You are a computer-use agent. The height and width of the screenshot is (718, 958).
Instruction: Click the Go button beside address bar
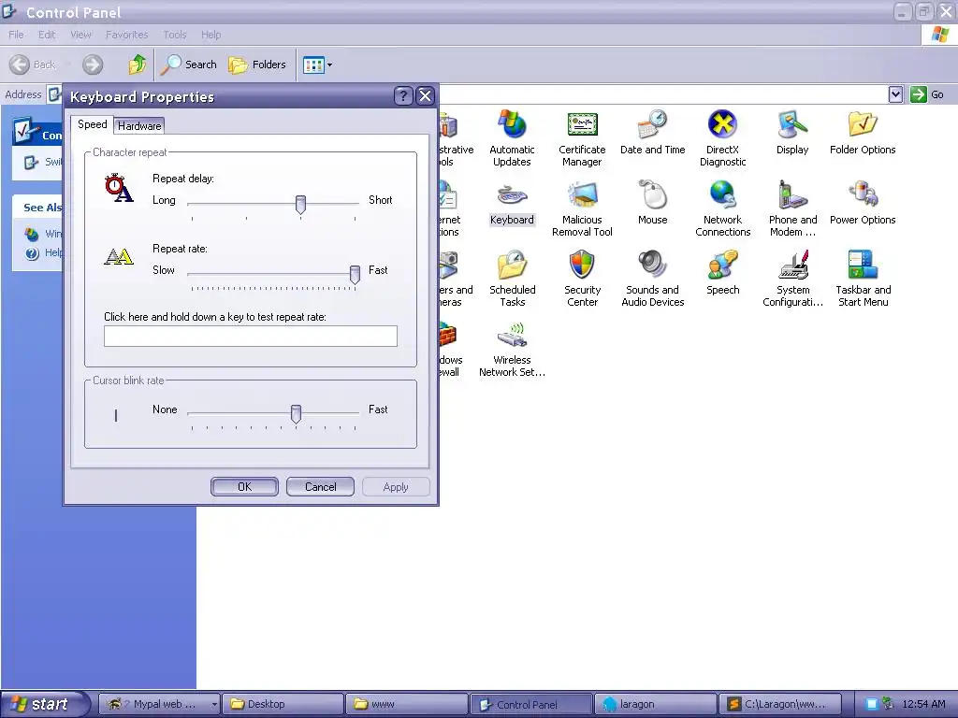(927, 94)
